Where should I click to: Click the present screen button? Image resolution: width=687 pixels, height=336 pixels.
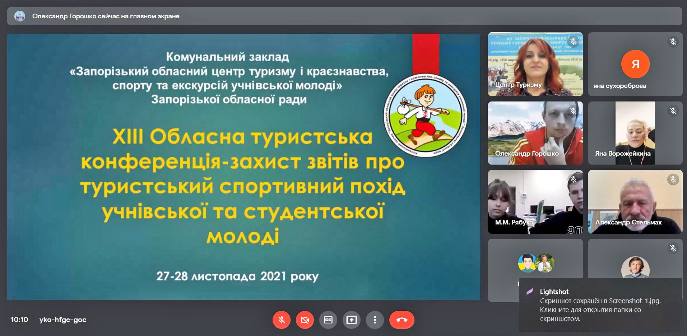point(351,320)
